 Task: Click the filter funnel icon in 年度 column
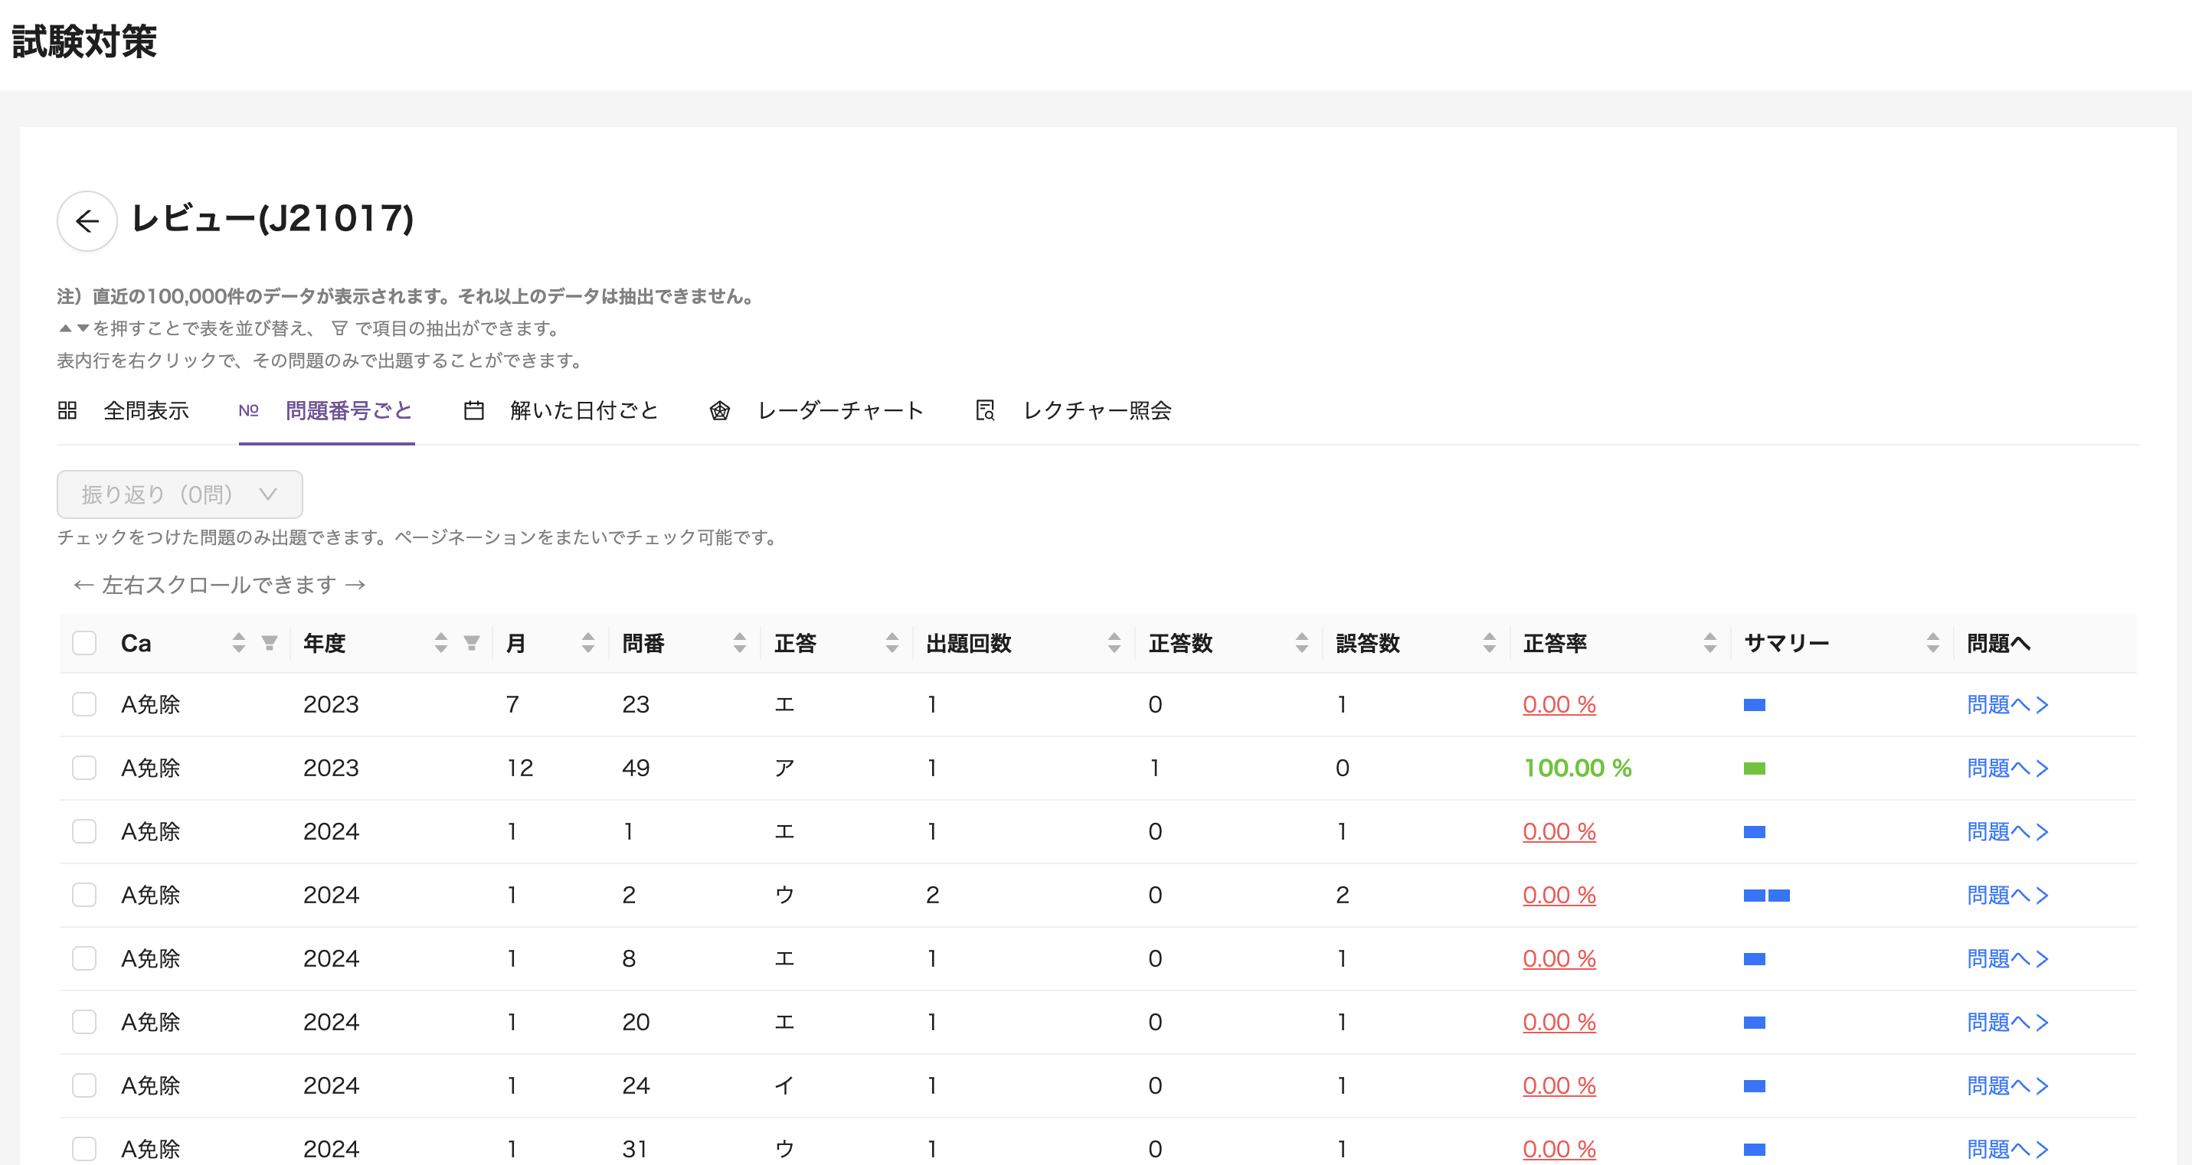click(472, 643)
